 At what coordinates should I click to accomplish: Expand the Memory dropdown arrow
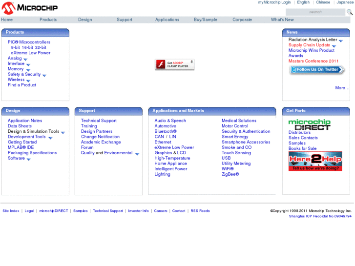pyautogui.click(x=28, y=70)
